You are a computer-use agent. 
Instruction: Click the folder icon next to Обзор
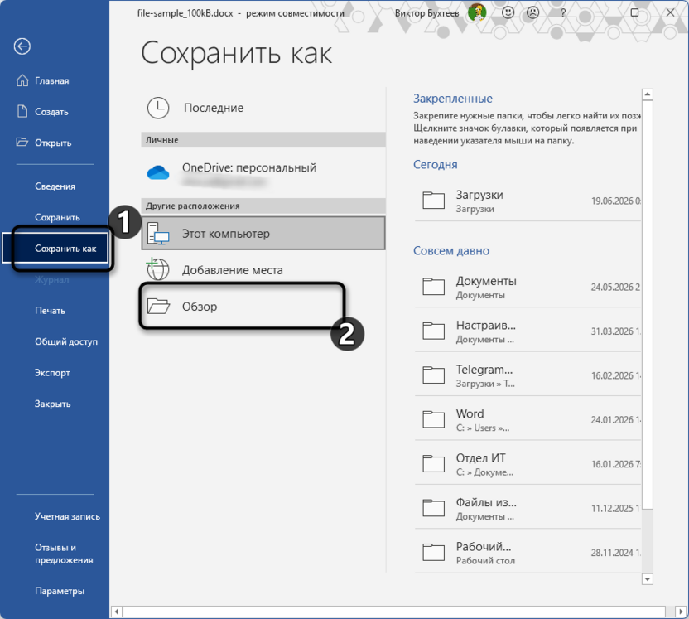pos(158,306)
